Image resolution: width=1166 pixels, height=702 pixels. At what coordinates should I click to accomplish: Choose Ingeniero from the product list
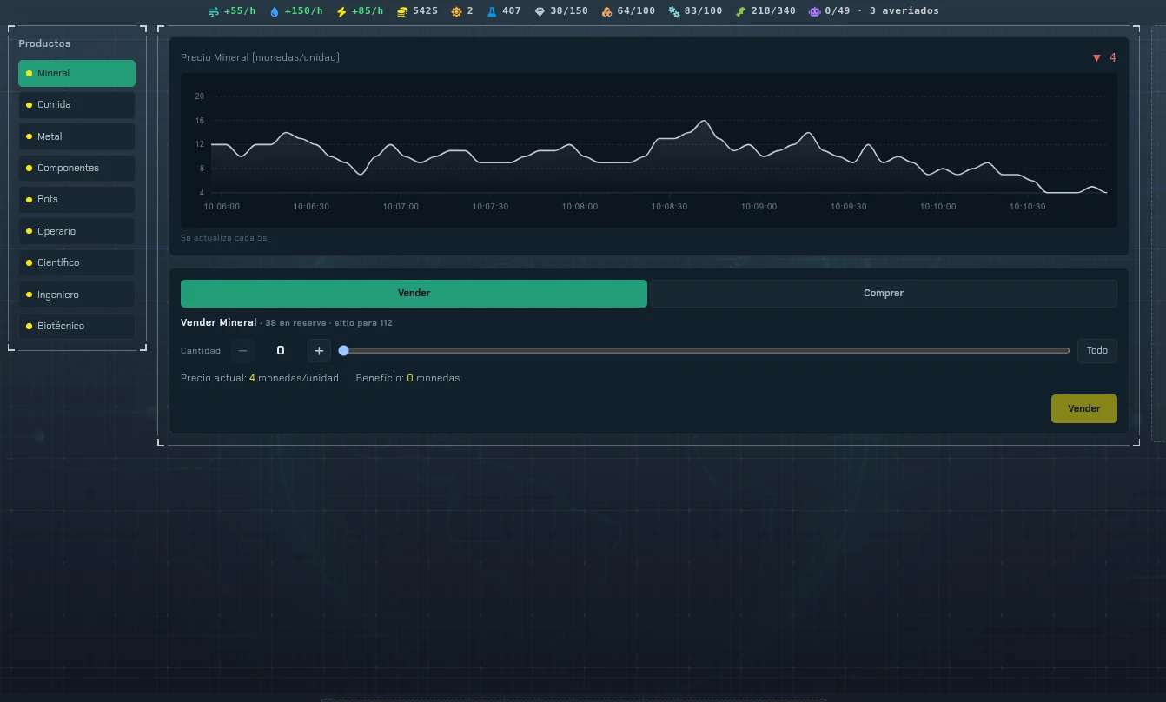(x=76, y=295)
